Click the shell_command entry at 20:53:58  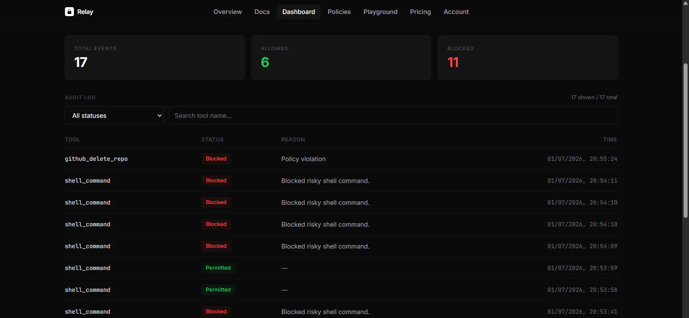88,290
